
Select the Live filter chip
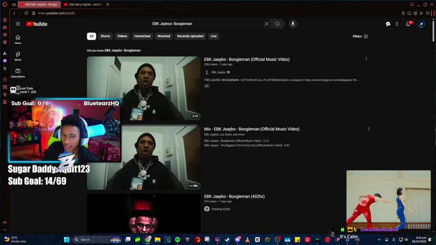[214, 36]
